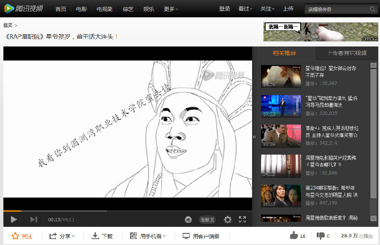Image resolution: width=380 pixels, height=245 pixels.
Task: Click the thumbs down dislike icon
Action: [x=321, y=236]
